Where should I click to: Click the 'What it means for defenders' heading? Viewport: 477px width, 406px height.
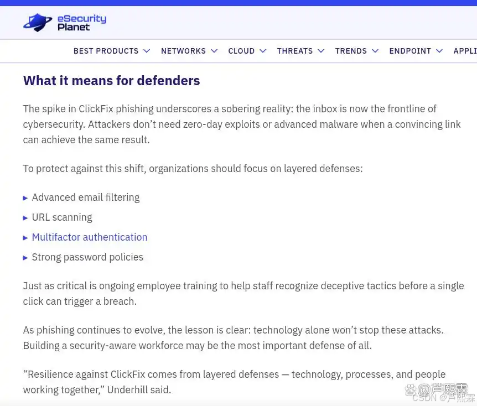tap(111, 81)
